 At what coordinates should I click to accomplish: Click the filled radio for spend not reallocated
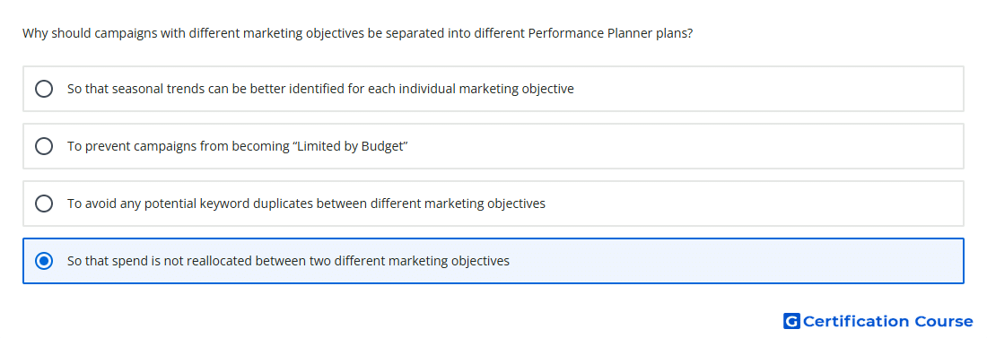pyautogui.click(x=44, y=261)
